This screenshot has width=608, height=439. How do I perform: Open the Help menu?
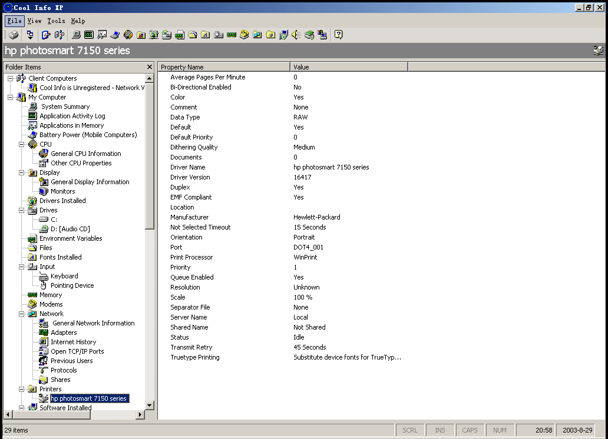pyautogui.click(x=78, y=21)
